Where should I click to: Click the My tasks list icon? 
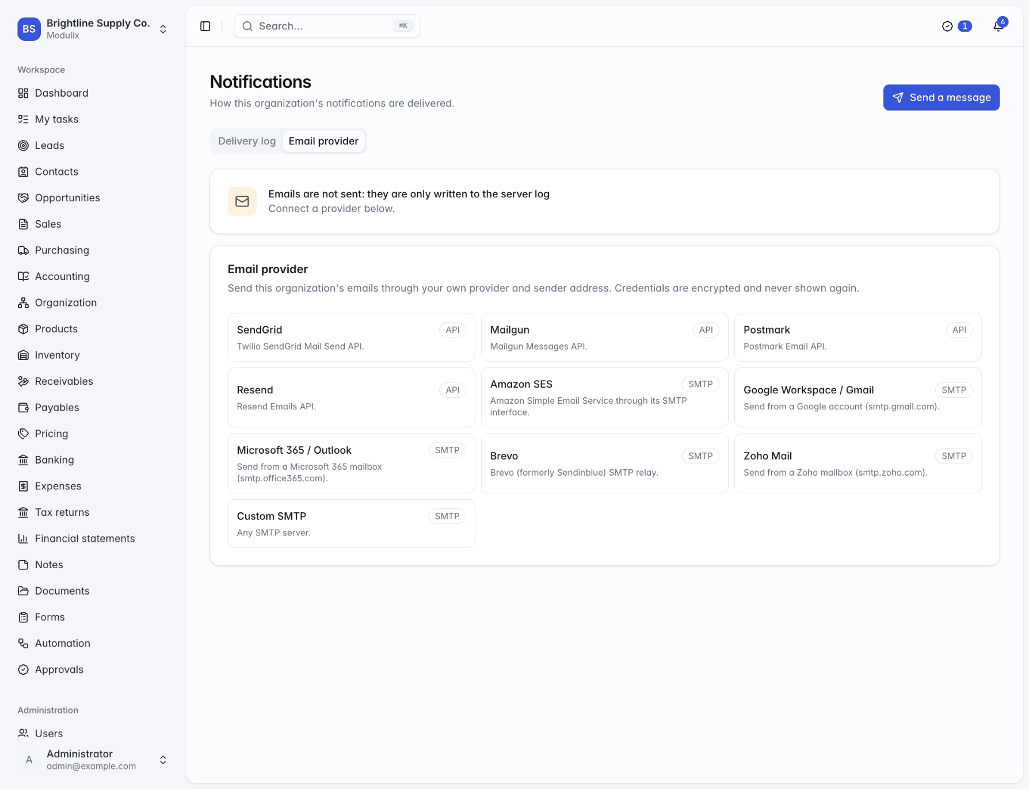click(23, 119)
